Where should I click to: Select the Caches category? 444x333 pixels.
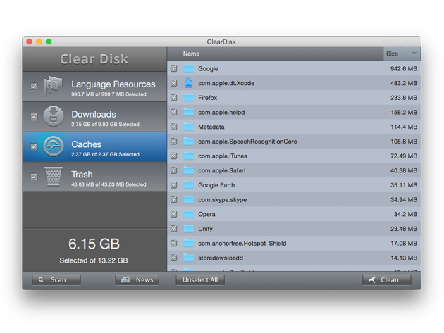[x=94, y=146]
